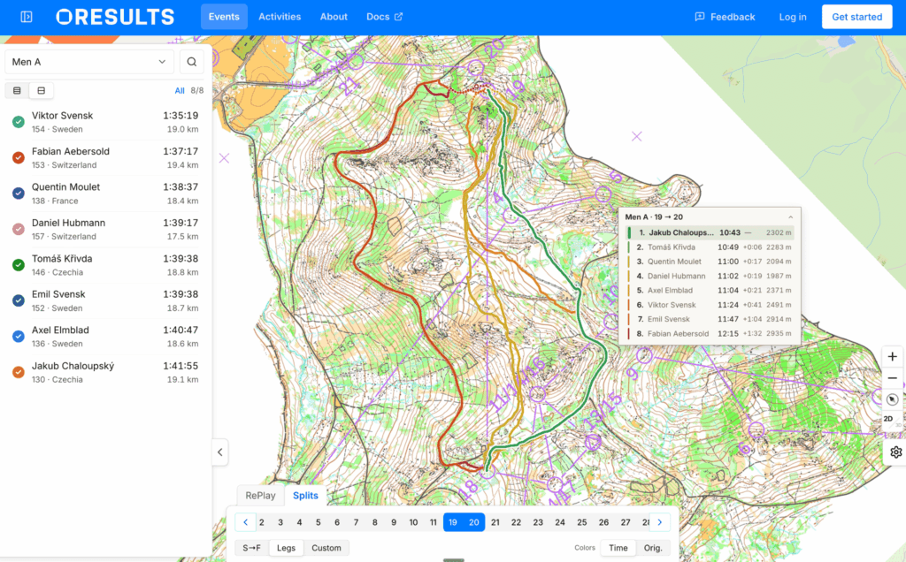This screenshot has width=906, height=562.
Task: Switch to split row view icon
Action: 41,91
